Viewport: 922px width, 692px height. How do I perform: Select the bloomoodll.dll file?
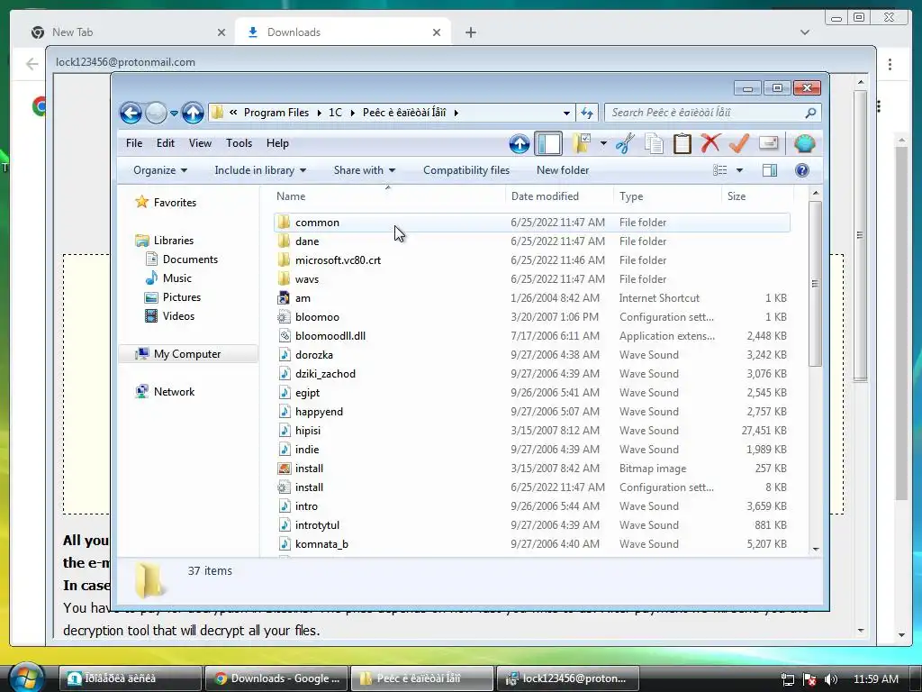pos(330,335)
